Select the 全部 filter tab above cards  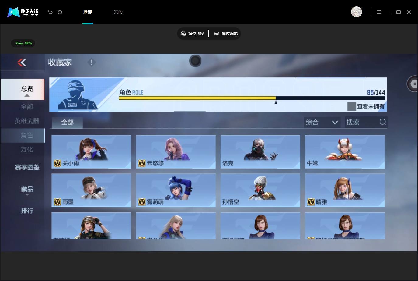tap(67, 123)
